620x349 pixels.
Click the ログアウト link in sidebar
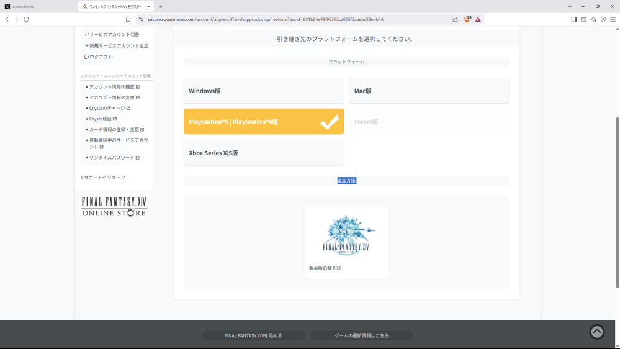click(100, 57)
